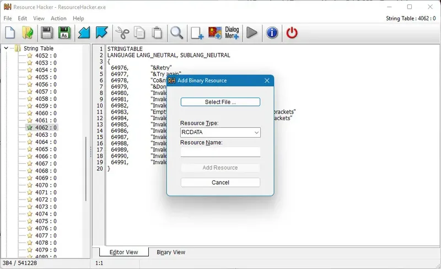Image resolution: width=441 pixels, height=269 pixels.
Task: Click the bookmark/export resource icon
Action: click(x=101, y=33)
